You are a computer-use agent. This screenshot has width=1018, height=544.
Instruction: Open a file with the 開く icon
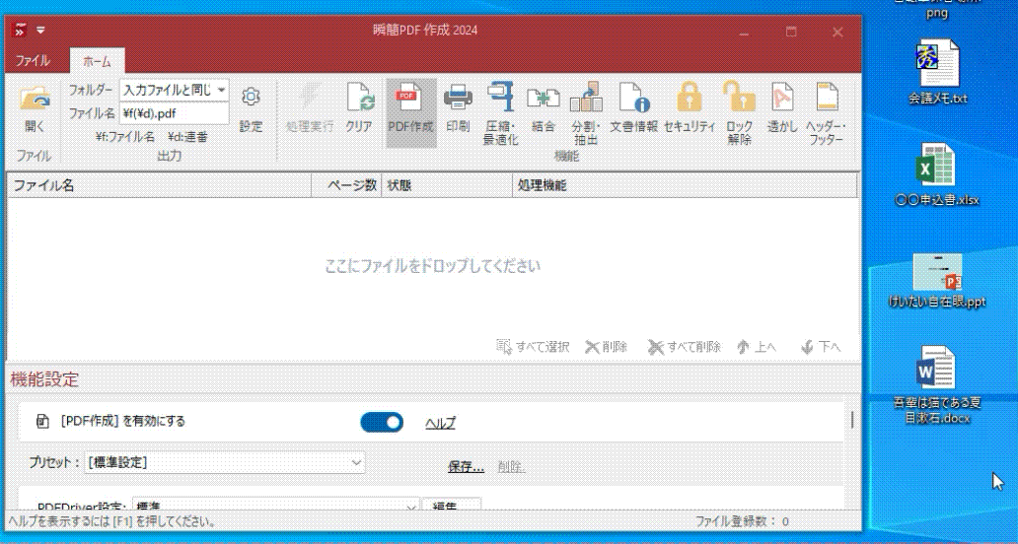click(36, 109)
